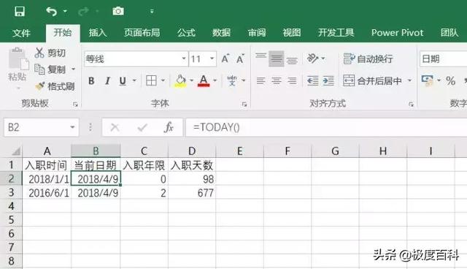This screenshot has width=467, height=269.
Task: Open the font size 11 dropdown
Action: coord(212,58)
